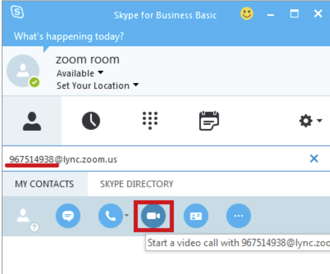Viewport: 330px width, 274px height.
Task: Open the Conversations history clock tab
Action: click(x=91, y=121)
